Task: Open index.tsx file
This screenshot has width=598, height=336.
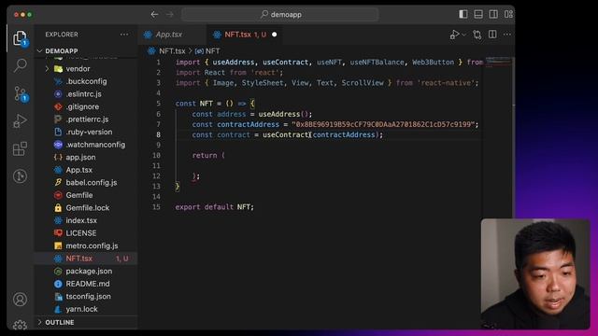Action: 81,220
